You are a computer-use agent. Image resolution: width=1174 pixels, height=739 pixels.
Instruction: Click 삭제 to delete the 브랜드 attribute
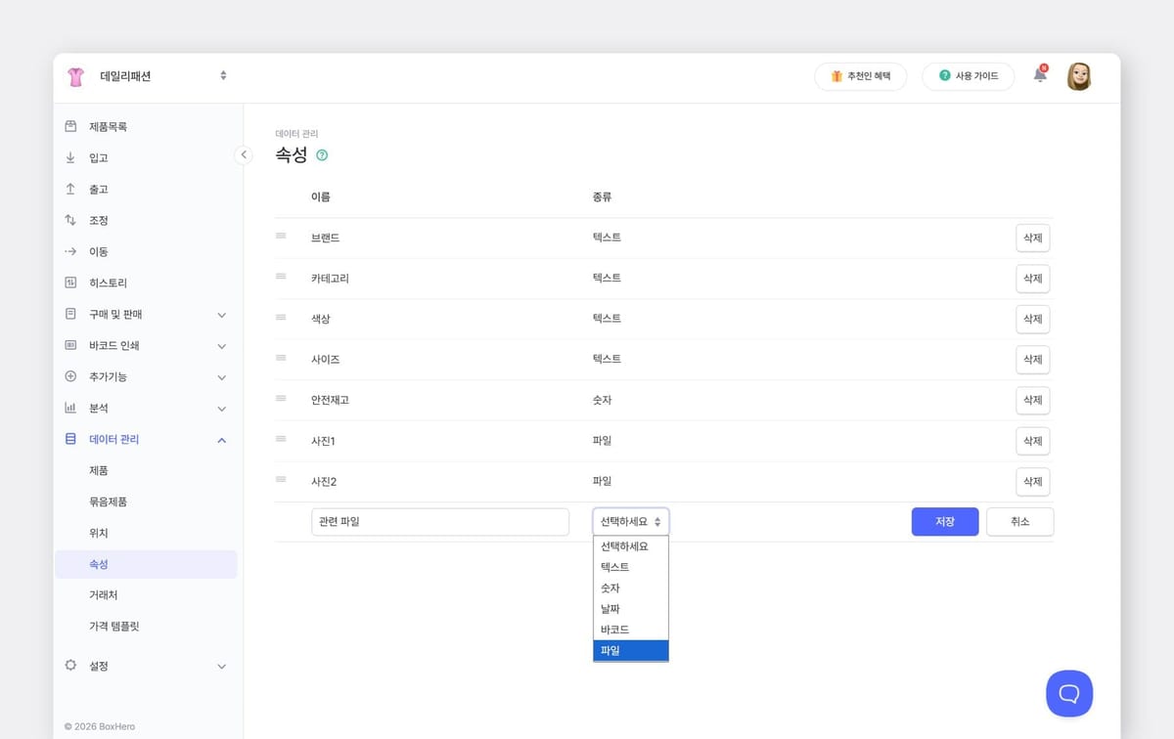(x=1032, y=238)
